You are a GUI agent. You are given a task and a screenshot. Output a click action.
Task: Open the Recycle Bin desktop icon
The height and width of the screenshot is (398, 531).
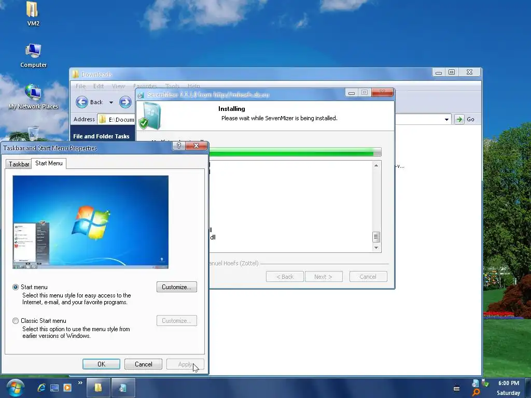(33, 133)
